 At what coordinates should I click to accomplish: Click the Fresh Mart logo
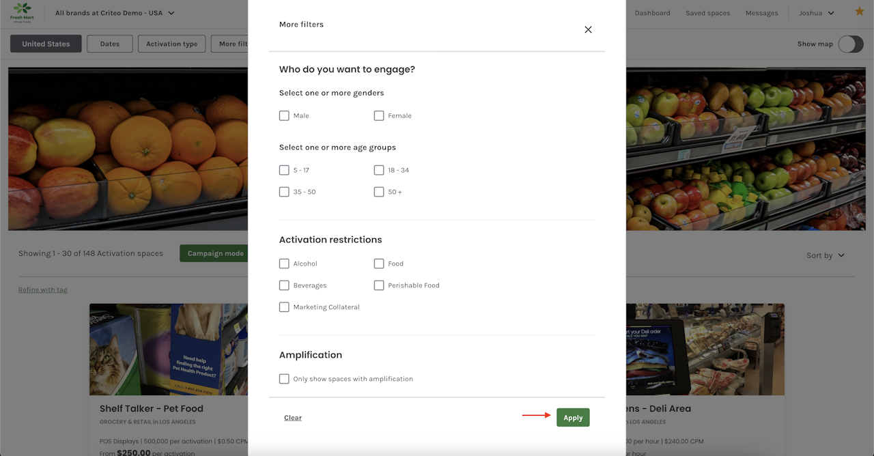coord(22,12)
